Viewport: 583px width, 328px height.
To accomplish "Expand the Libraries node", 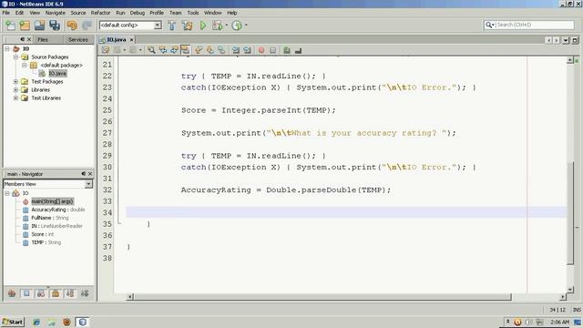I will [x=15, y=89].
